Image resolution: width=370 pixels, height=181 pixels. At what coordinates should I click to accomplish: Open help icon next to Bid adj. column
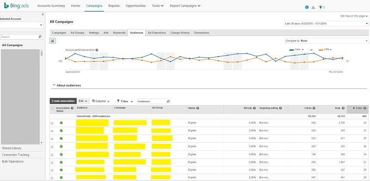(x=254, y=108)
